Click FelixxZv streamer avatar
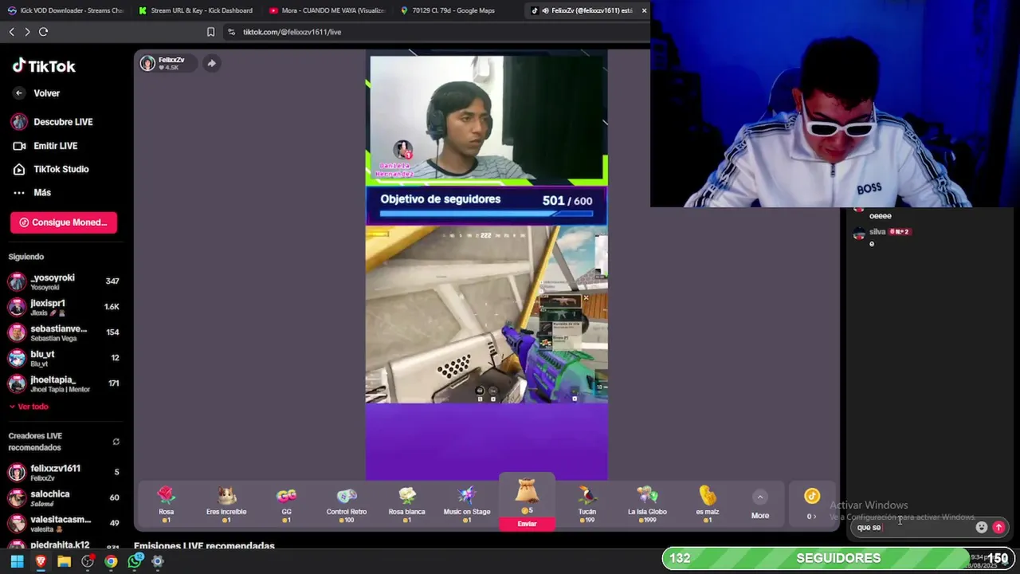Screen dimensions: 1020x574 click(147, 63)
